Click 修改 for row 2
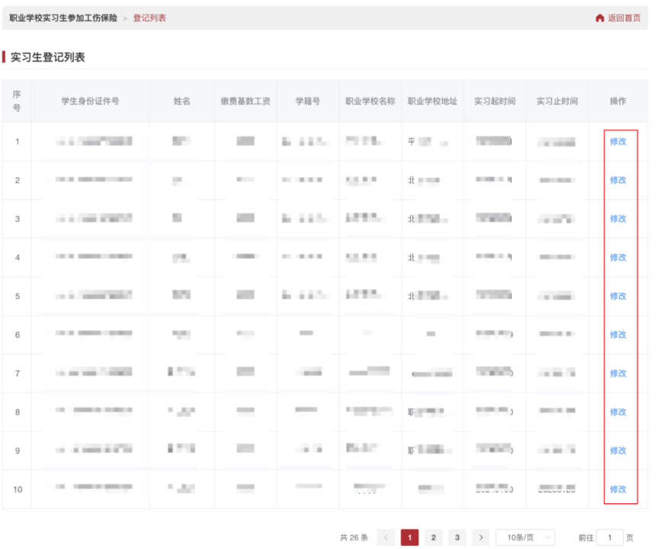 tap(618, 180)
